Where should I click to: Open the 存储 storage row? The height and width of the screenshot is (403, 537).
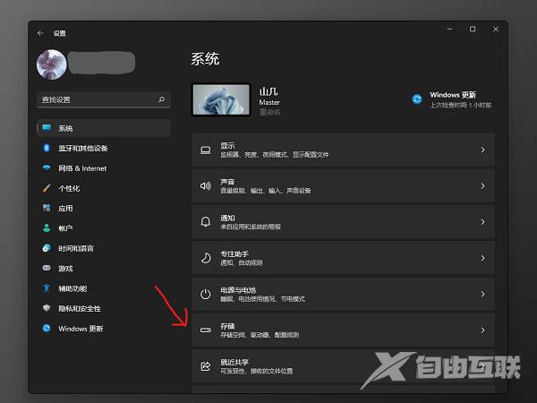point(343,330)
